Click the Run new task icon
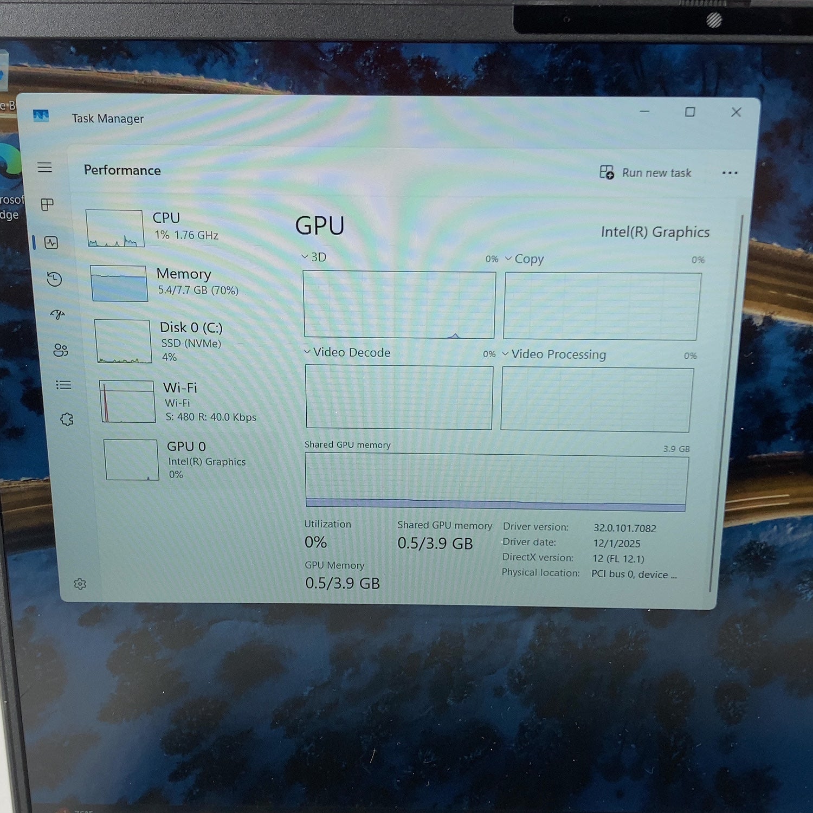Image resolution: width=813 pixels, height=813 pixels. coord(606,172)
